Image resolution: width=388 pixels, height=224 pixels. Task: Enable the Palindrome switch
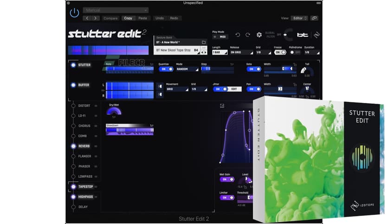(295, 52)
